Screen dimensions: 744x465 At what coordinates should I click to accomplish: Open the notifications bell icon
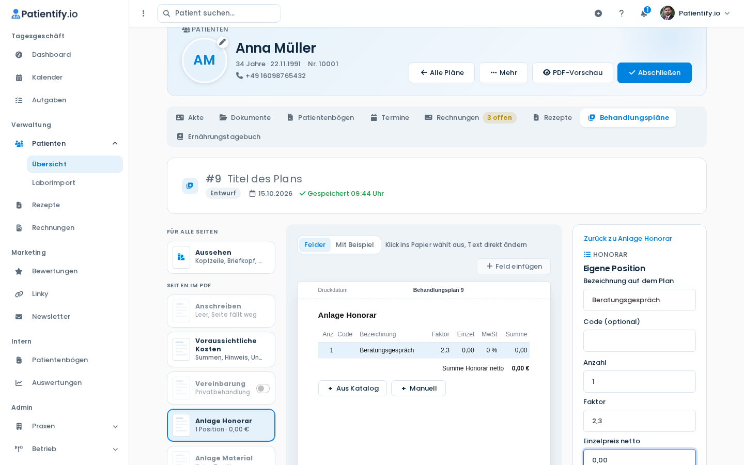[x=644, y=13]
